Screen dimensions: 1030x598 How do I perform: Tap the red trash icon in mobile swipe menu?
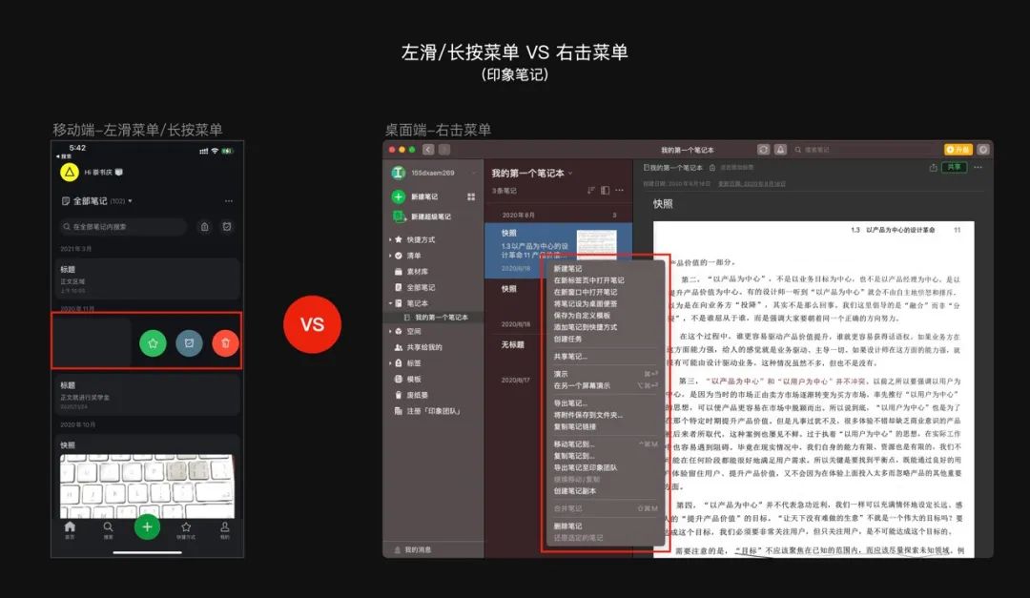click(x=224, y=344)
